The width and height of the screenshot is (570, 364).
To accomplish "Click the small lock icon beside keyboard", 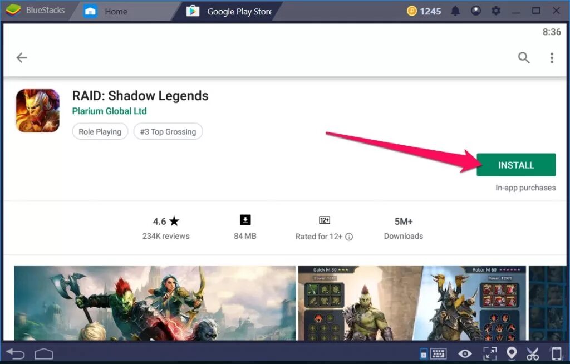I will point(424,354).
